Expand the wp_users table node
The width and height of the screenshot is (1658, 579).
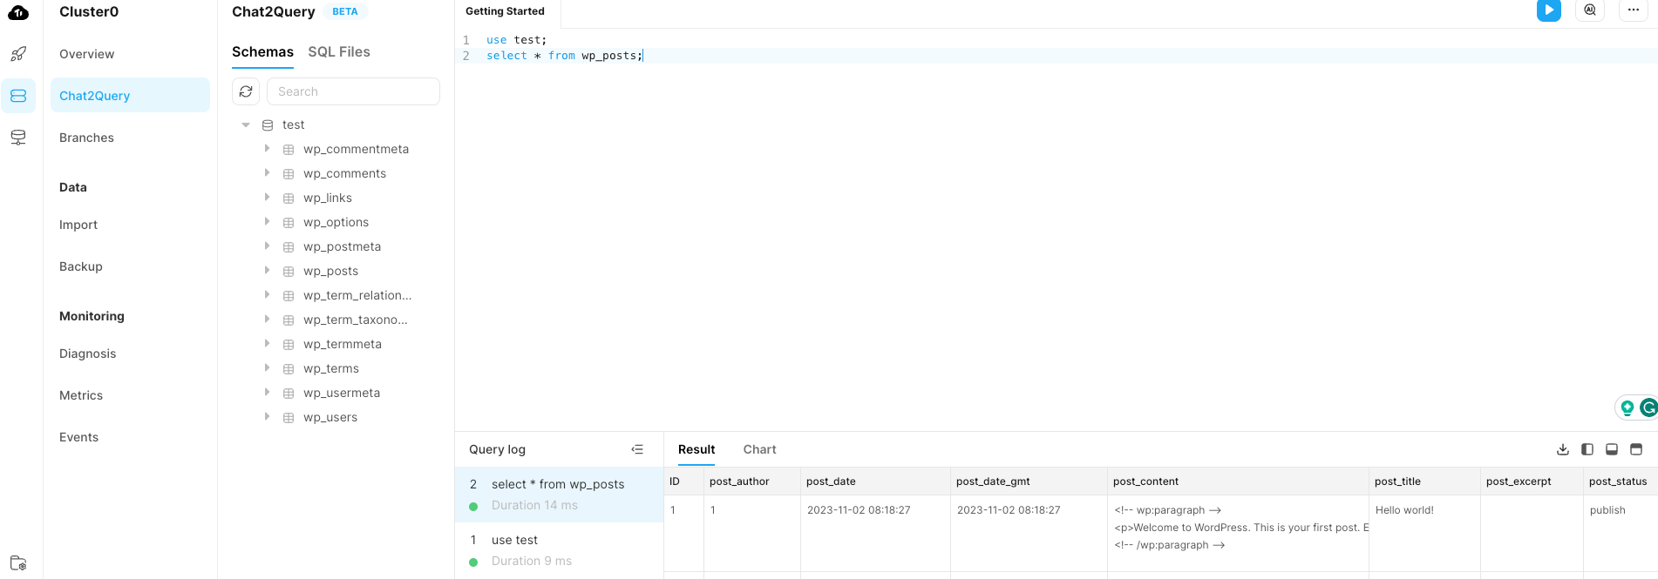click(x=267, y=417)
